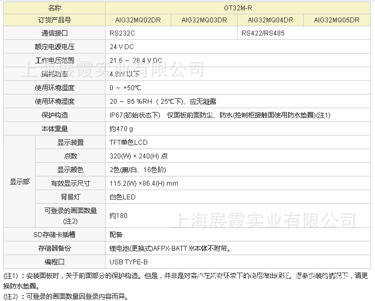Click the 显示颜色 row label

pyautogui.click(x=71, y=170)
